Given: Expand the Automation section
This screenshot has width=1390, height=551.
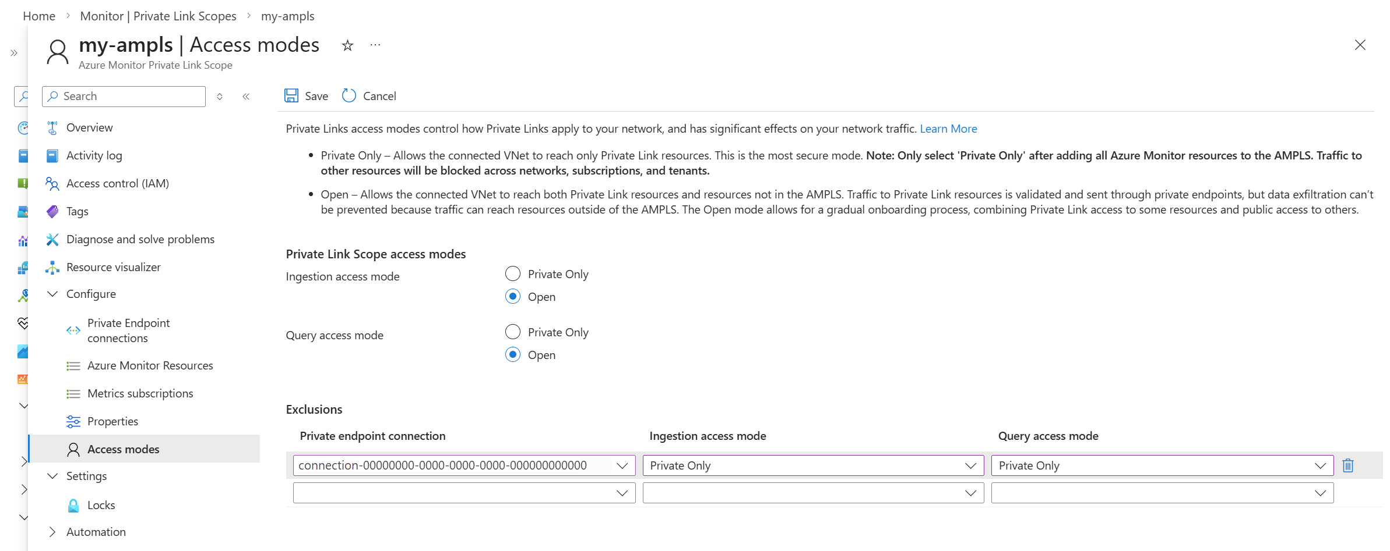Looking at the screenshot, I should pyautogui.click(x=52, y=532).
